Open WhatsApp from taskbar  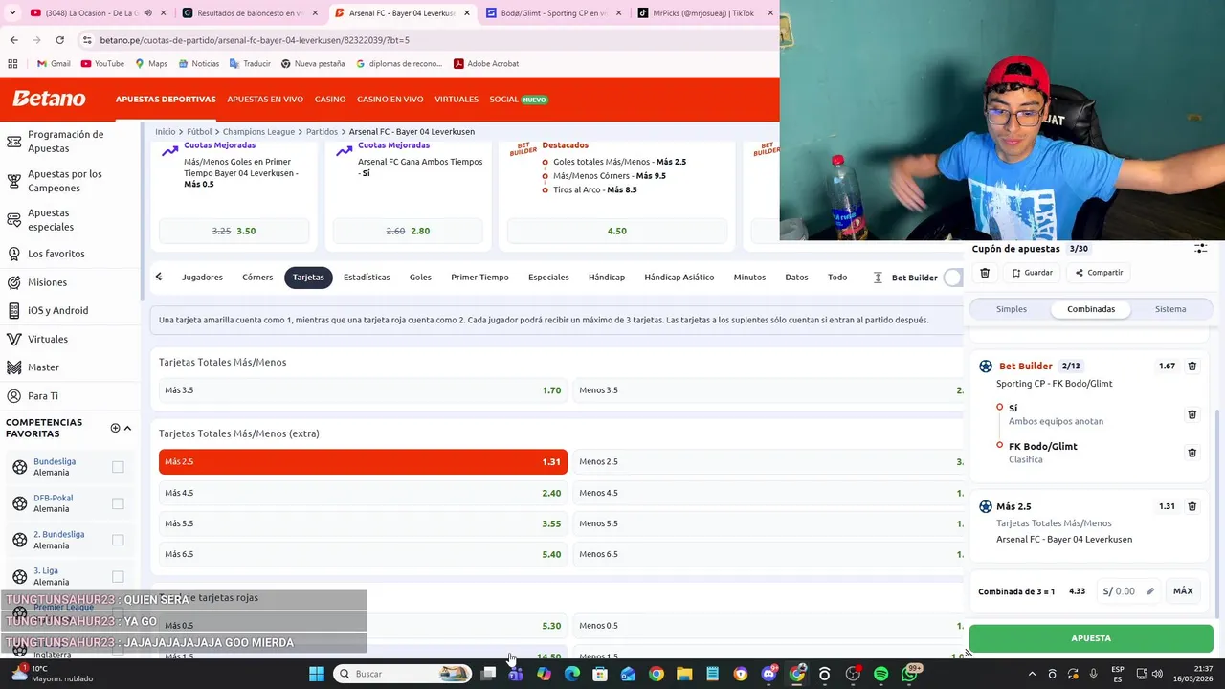click(909, 674)
